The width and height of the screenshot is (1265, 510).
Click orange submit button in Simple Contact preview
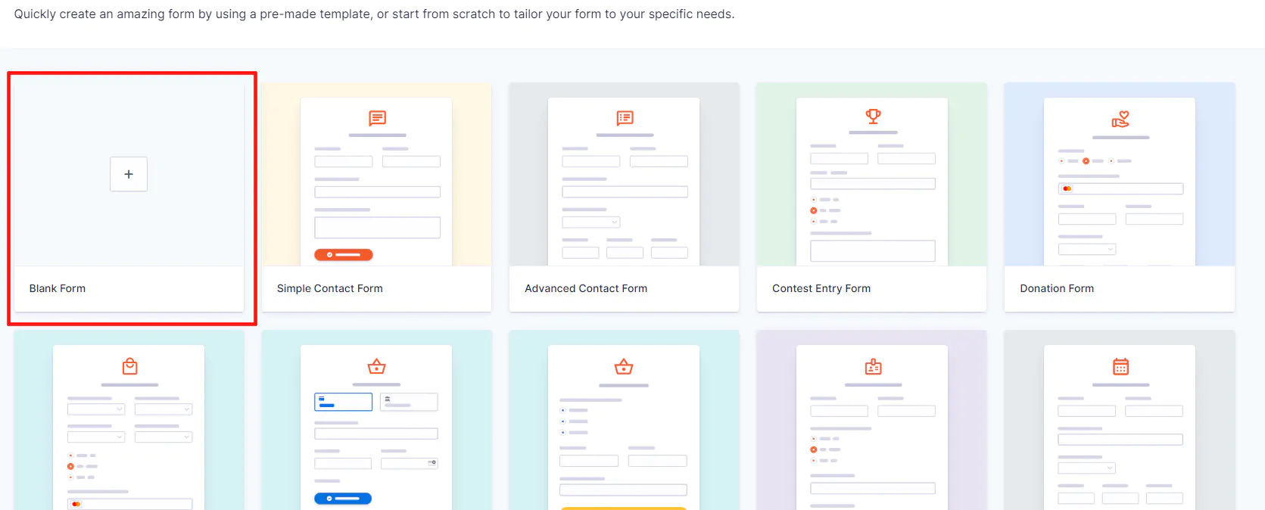pos(344,255)
